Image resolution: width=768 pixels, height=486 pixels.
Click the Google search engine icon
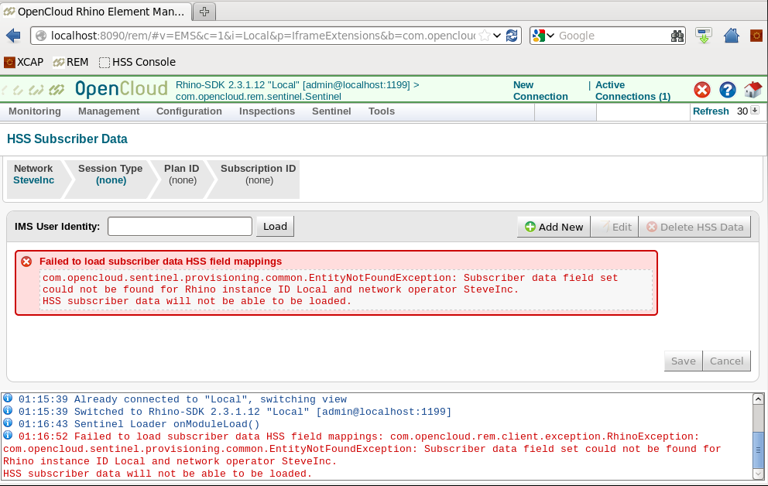click(x=540, y=35)
